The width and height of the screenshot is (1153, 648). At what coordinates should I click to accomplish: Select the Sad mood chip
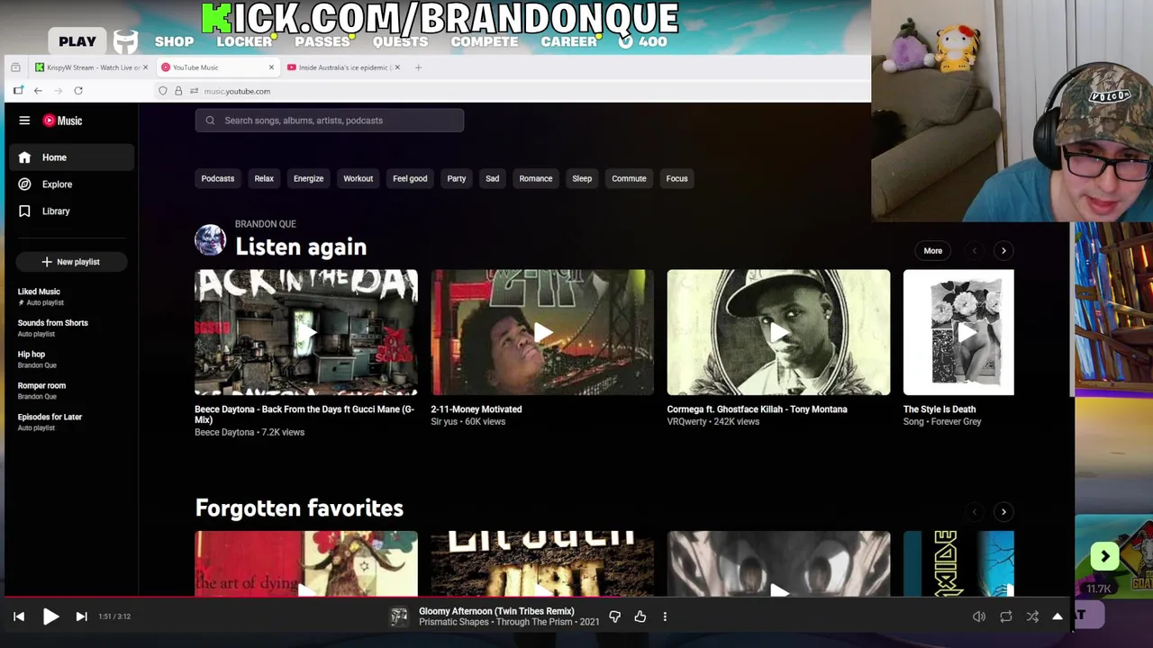(x=492, y=178)
